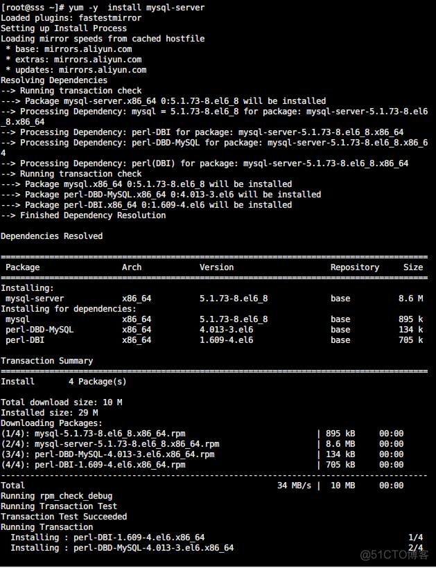Image resolution: width=436 pixels, height=568 pixels.
Task: Select 'Running rpm_check_debug' line
Action: (57, 496)
